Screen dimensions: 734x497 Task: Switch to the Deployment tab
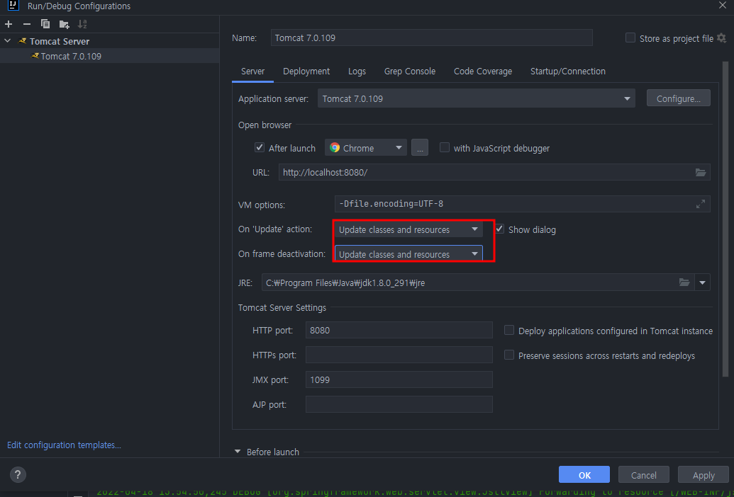(306, 72)
